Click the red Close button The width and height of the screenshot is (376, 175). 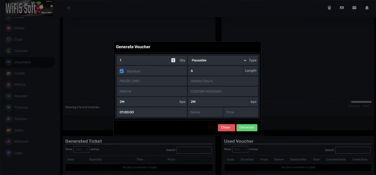(226, 128)
